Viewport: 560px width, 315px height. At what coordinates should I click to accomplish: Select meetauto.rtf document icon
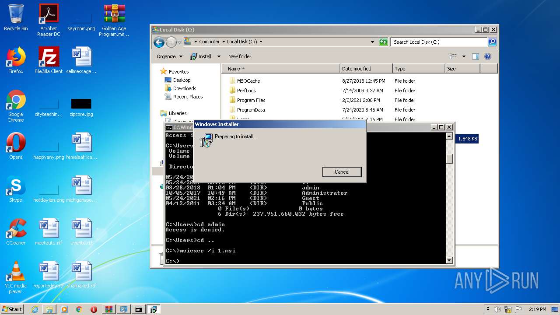(49, 232)
